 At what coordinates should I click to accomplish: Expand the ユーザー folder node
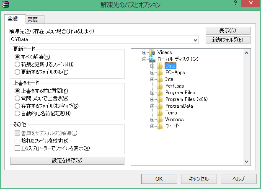152,126
